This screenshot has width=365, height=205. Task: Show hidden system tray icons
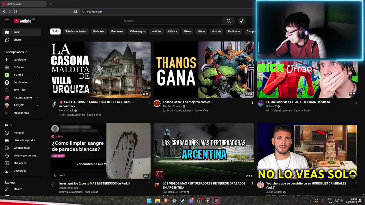click(310, 201)
